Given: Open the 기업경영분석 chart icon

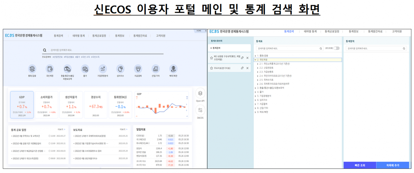Looking at the screenshot, I should [103, 69].
